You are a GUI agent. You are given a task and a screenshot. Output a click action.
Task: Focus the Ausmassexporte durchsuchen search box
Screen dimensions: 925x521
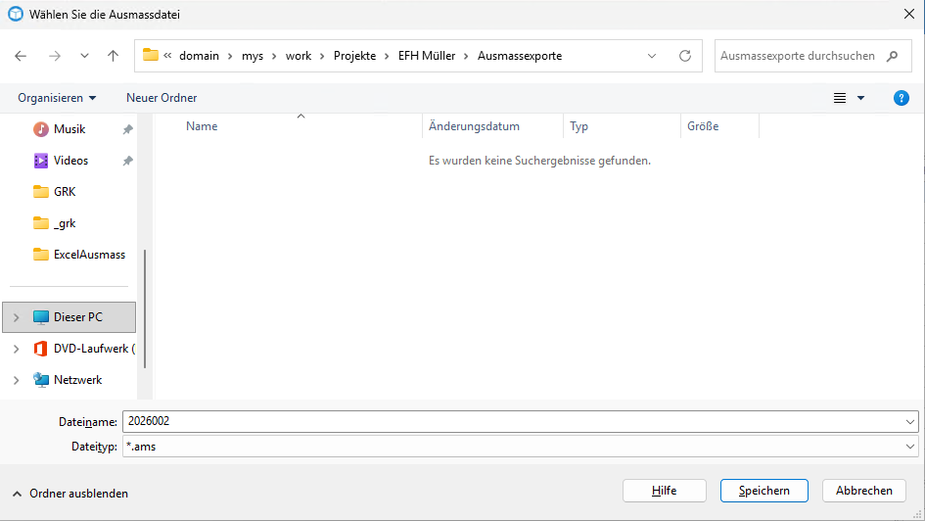click(x=812, y=56)
